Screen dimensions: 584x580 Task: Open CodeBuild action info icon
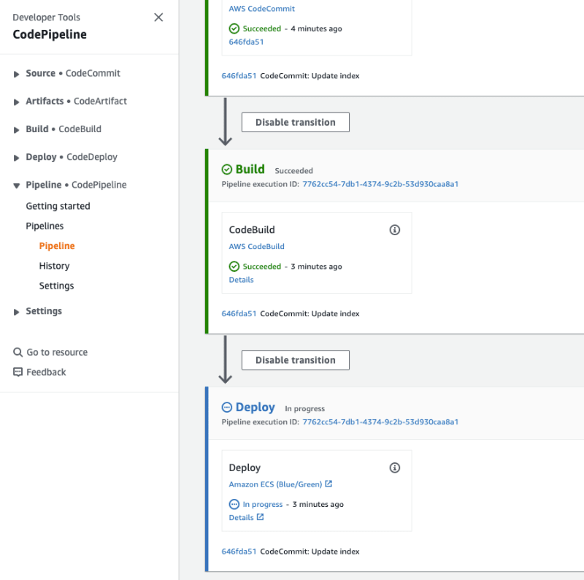point(394,230)
